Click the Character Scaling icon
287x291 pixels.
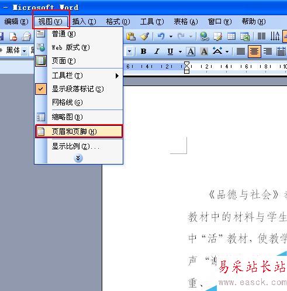(217, 52)
